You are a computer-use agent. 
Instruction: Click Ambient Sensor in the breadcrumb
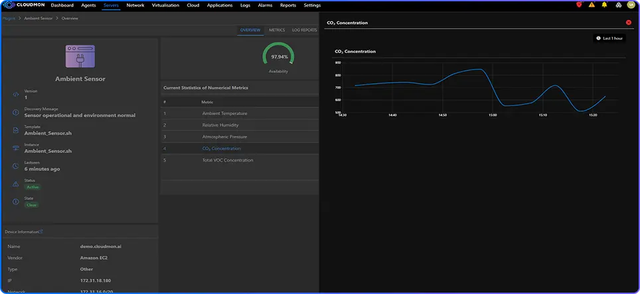coord(39,19)
